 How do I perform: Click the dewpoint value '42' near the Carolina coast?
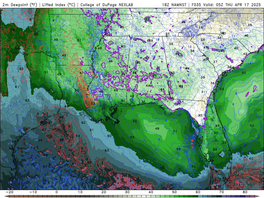[245, 54]
